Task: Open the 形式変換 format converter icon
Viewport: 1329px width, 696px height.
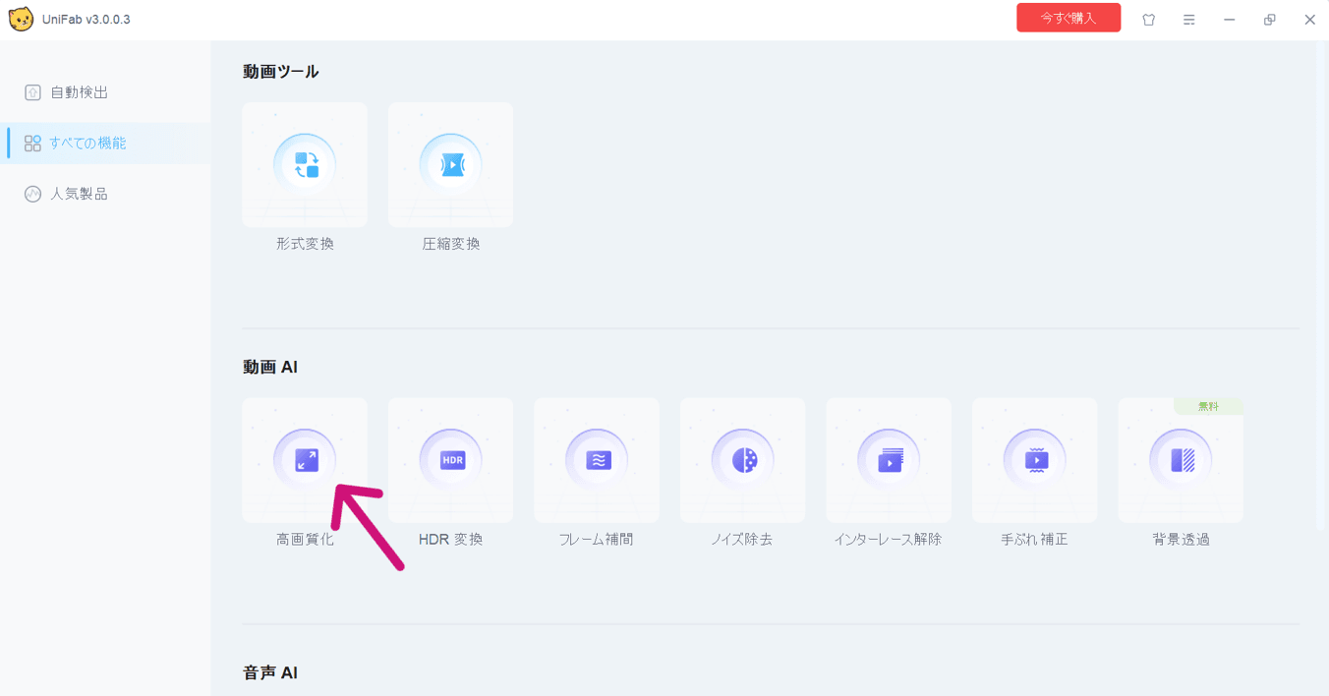Action: point(305,164)
